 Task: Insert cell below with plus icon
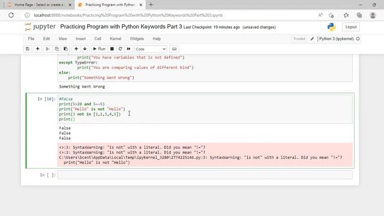click(37, 49)
